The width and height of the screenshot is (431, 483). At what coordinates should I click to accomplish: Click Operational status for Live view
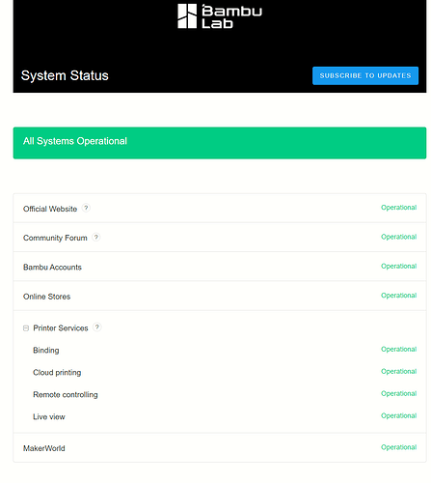[399, 415]
